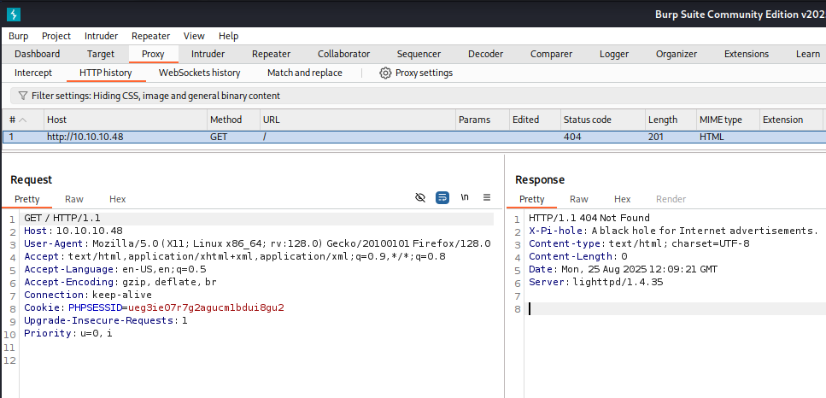Toggle pretty print message icon

(x=442, y=197)
